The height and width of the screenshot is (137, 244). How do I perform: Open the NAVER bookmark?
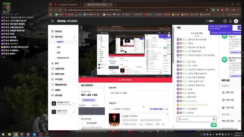[59, 15]
